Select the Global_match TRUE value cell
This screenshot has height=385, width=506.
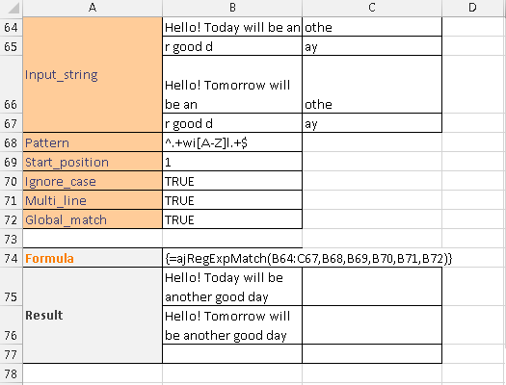pyautogui.click(x=232, y=219)
